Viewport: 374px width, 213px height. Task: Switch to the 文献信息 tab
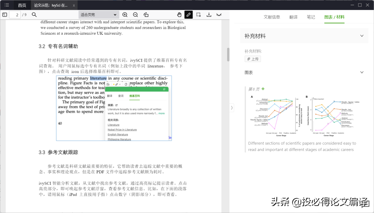(x=272, y=17)
